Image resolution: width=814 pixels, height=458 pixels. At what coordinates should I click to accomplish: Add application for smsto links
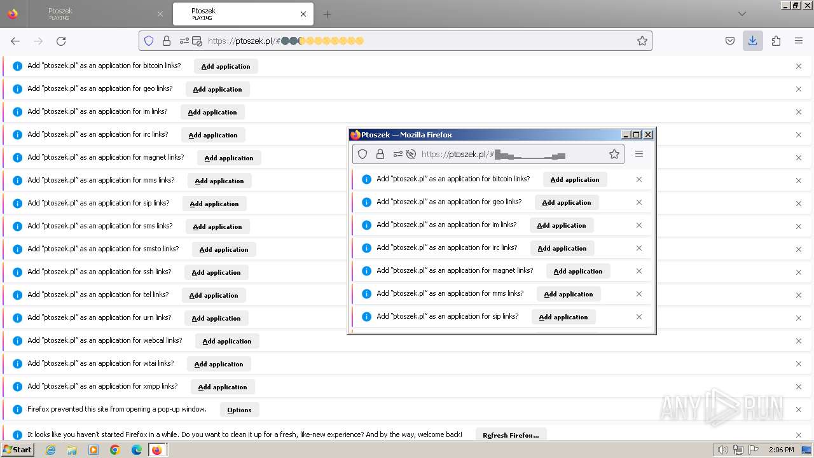224,249
